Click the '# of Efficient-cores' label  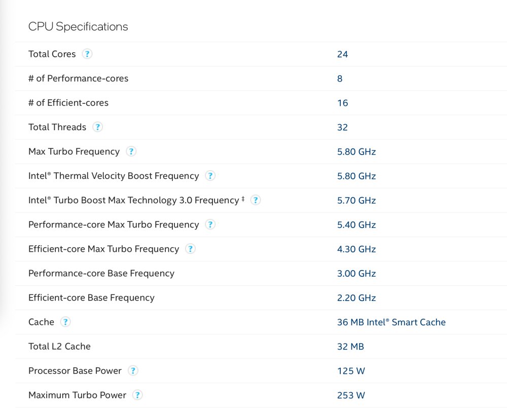pyautogui.click(x=68, y=103)
